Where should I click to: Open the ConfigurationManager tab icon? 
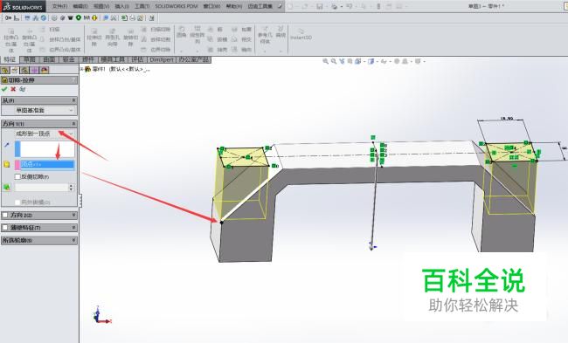tap(24, 70)
